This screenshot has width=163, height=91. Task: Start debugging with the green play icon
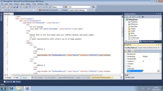[47, 7]
